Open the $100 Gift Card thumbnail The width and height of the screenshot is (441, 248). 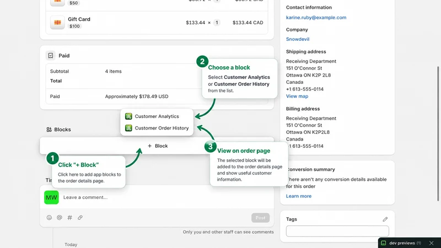click(x=57, y=22)
